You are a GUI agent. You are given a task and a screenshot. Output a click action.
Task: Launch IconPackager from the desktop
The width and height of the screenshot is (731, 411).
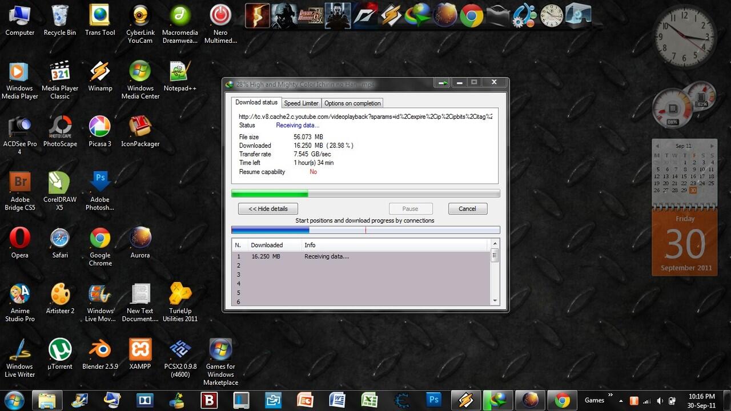[140, 132]
